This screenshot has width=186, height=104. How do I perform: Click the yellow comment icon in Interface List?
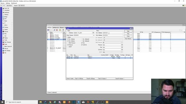click(60, 30)
